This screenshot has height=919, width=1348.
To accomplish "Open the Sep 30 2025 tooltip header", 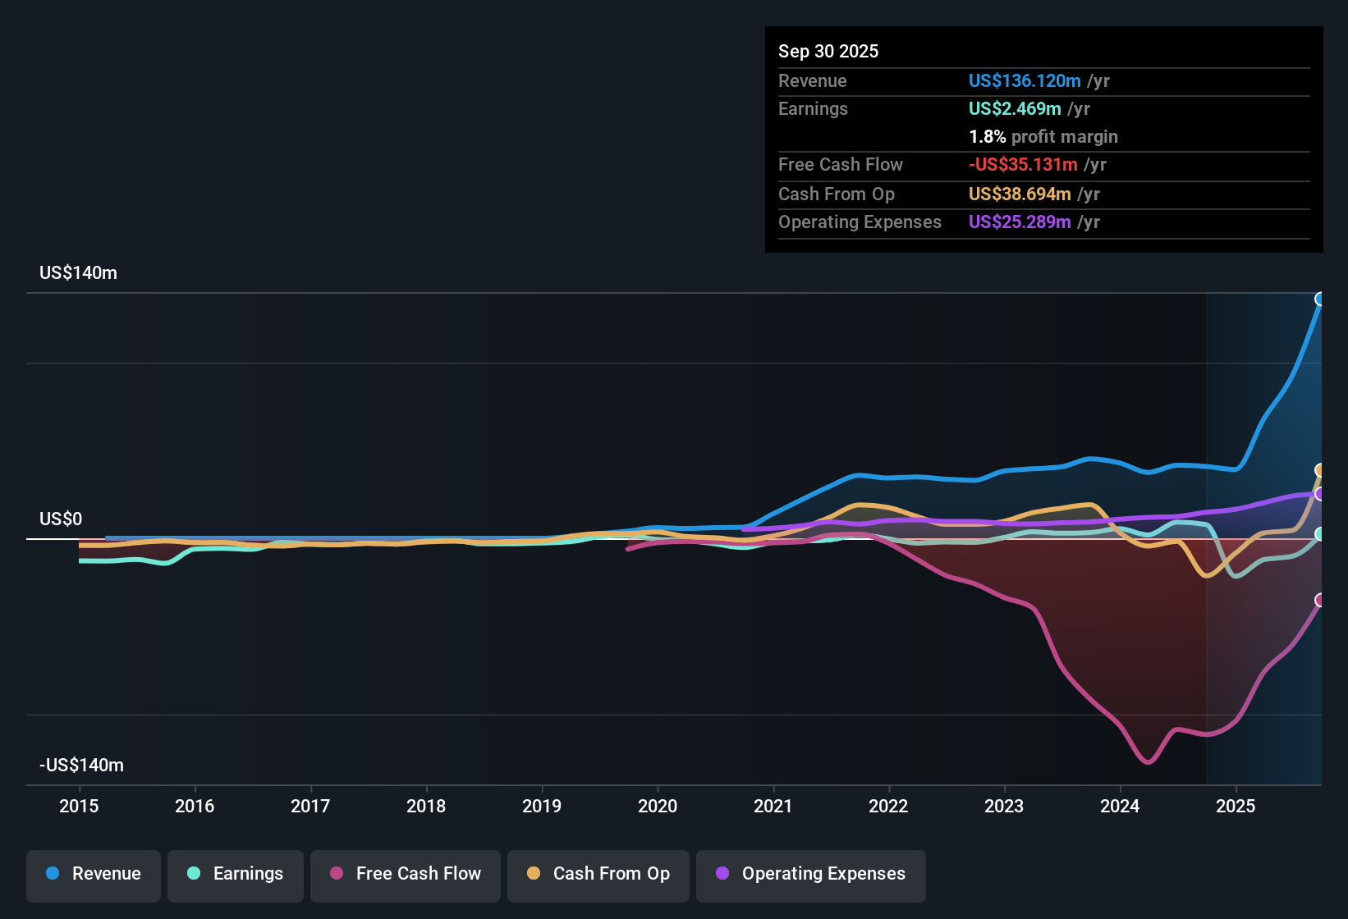I will click(828, 51).
